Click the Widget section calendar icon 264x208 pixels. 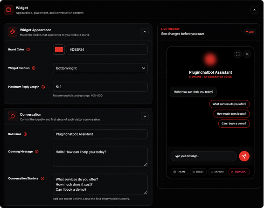8,10
